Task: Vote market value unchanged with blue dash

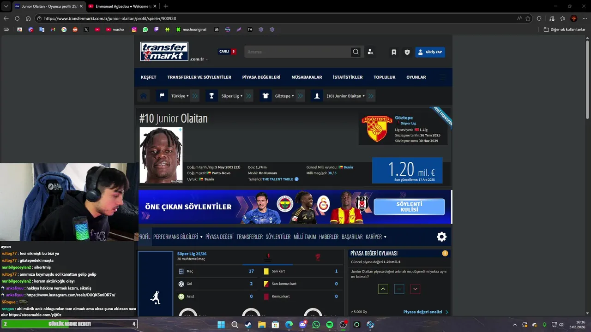Action: (399, 289)
